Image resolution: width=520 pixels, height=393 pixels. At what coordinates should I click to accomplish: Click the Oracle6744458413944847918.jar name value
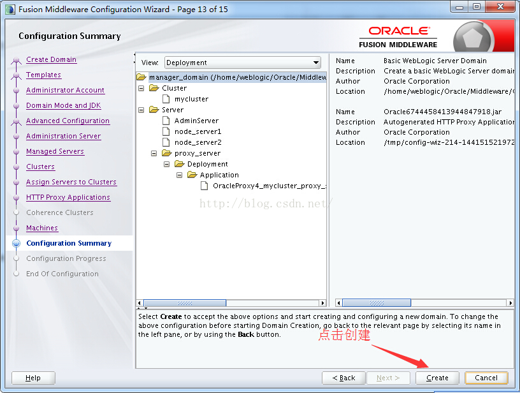(x=443, y=112)
